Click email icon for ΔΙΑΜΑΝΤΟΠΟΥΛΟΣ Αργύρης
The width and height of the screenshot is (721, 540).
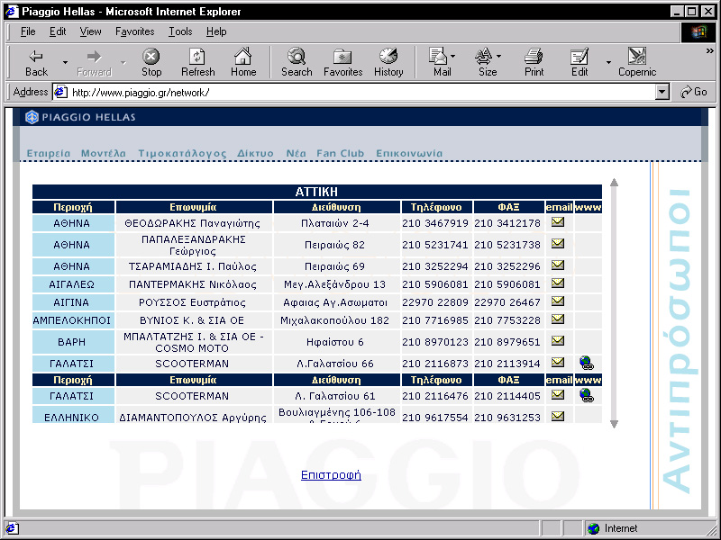coord(558,417)
